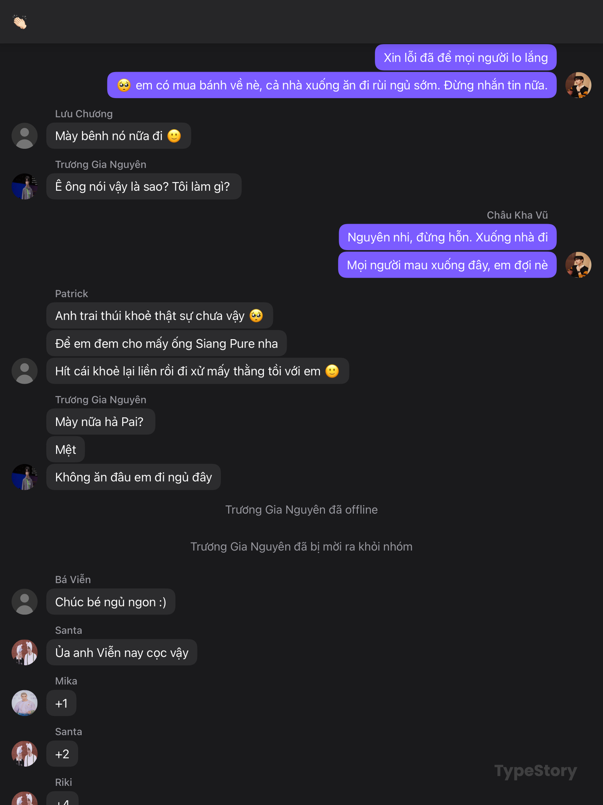Tap avatar beside "Ủa anh Viễn nay cọc vậy"
The height and width of the screenshot is (805, 603).
click(25, 652)
